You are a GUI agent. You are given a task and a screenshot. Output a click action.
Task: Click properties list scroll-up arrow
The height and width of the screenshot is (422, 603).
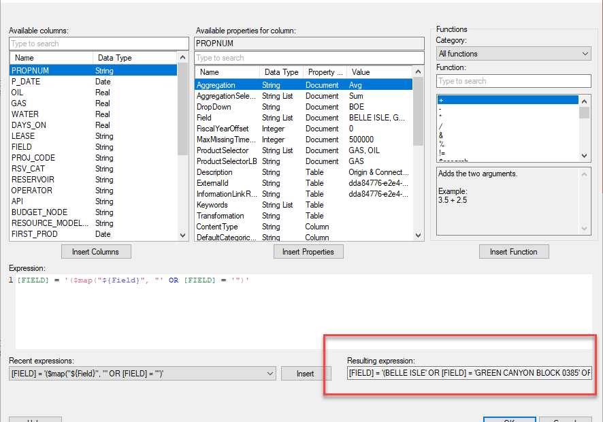pos(418,72)
